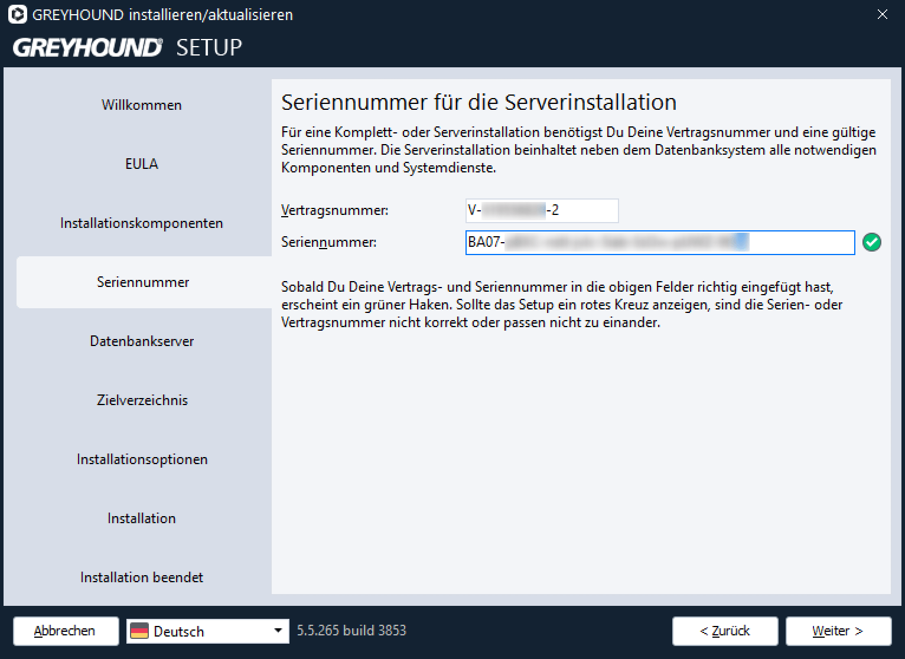
Task: Open the Datenbankserver step
Action: (x=142, y=341)
